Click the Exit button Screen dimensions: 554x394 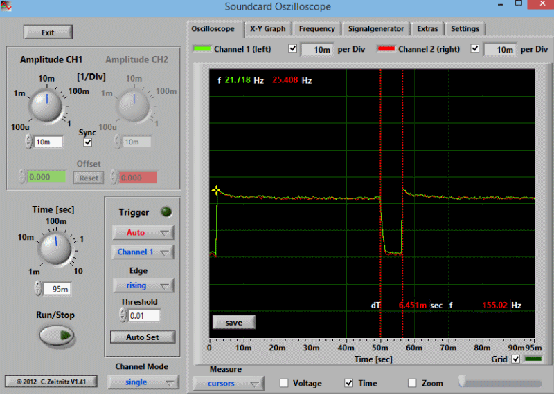[x=48, y=32]
